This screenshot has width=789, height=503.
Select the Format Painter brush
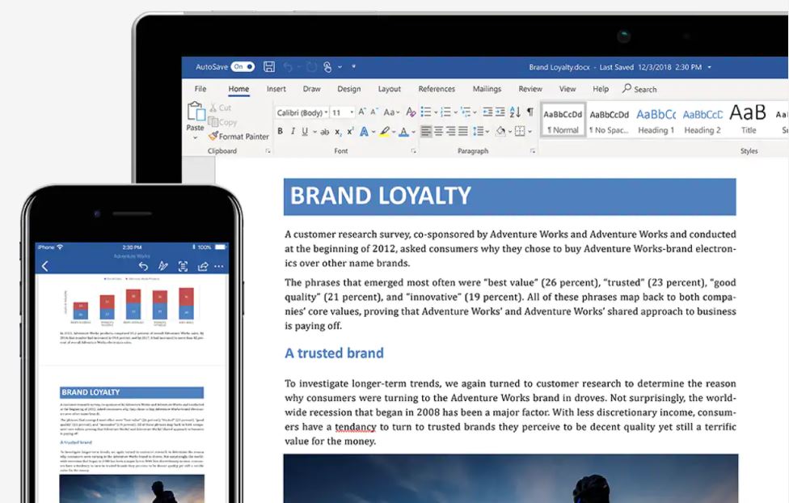[x=238, y=136]
